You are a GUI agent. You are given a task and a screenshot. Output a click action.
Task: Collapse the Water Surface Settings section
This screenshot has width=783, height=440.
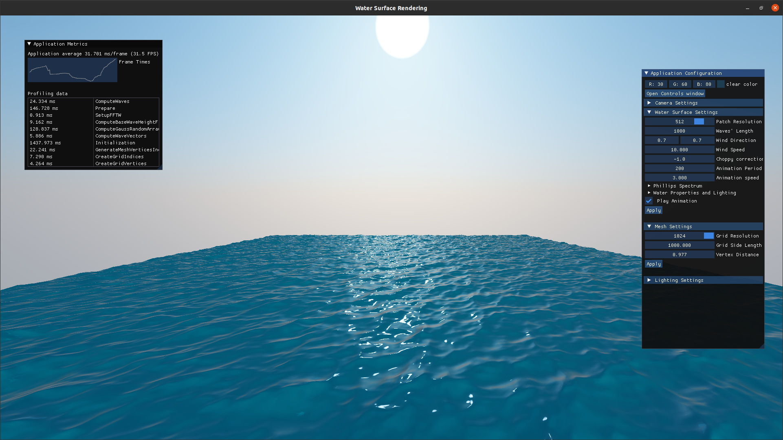click(649, 112)
